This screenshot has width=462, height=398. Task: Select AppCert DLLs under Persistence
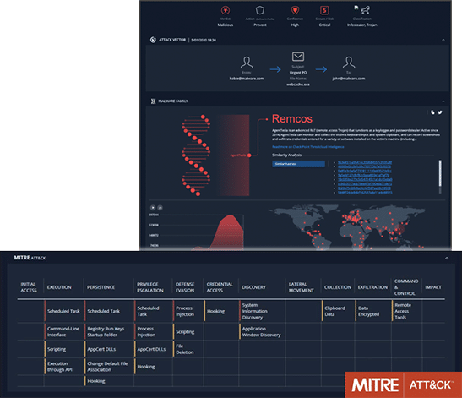(x=101, y=349)
